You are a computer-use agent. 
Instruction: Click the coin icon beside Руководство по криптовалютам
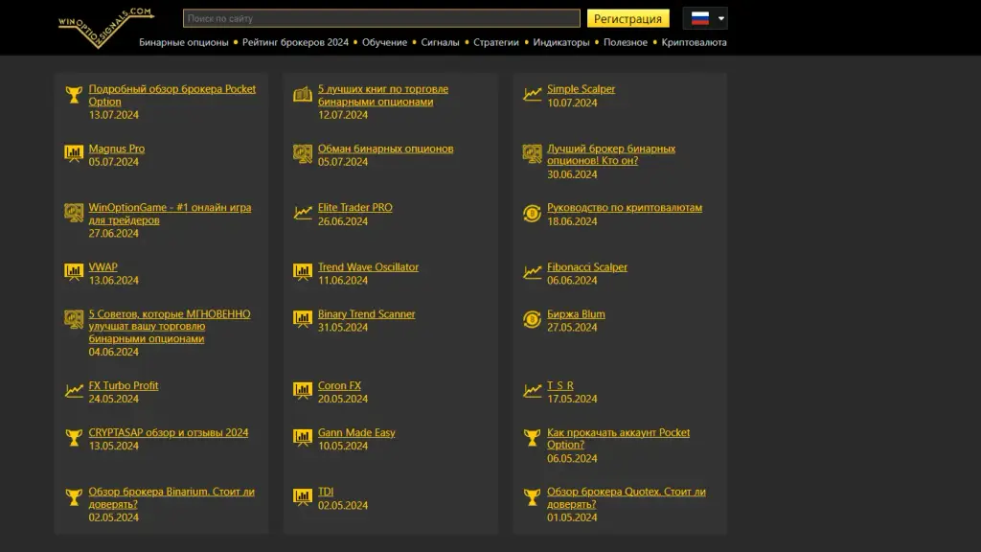(x=533, y=214)
